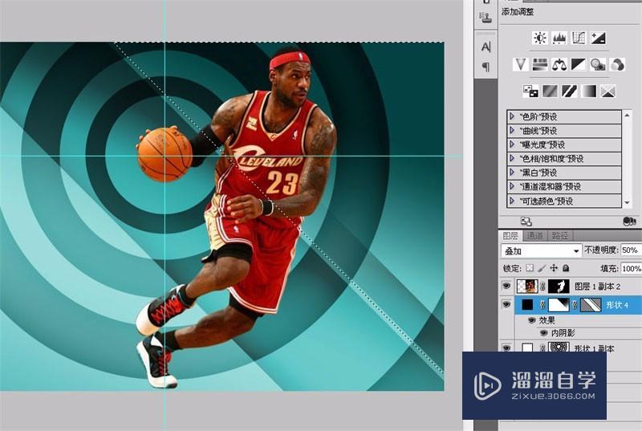
Task: Click expanded-view icon at adjustments panel bottom-left
Action: 526,222
